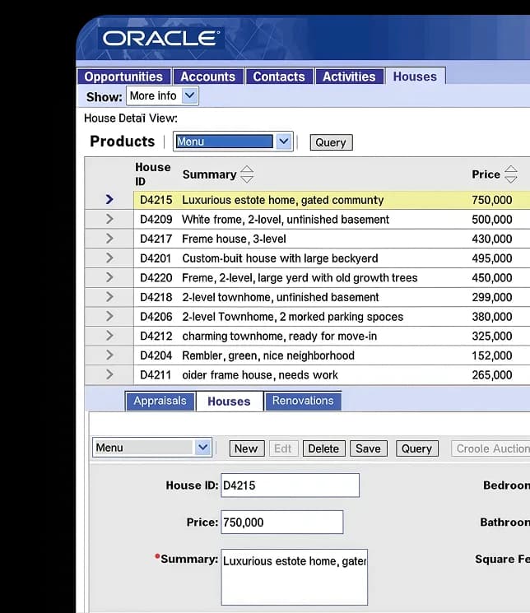Click row arrow icon for house D4218
The image size is (530, 613).
(109, 297)
